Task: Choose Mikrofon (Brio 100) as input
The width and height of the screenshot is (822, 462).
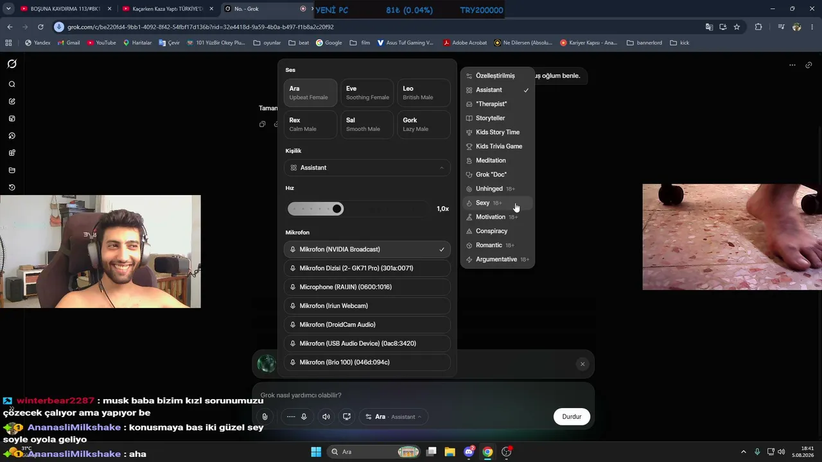Action: [x=367, y=362]
